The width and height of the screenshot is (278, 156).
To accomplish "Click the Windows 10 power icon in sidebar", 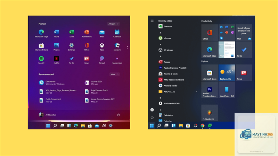I will coord(152,118).
